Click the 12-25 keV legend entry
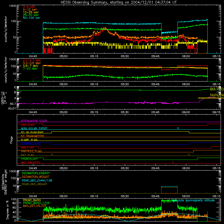This screenshot has width=224, height=224. (31, 12)
